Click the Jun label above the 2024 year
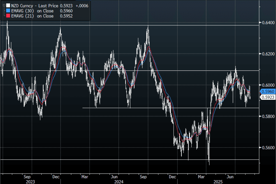The width and height of the screenshot is (276, 184). point(114,177)
